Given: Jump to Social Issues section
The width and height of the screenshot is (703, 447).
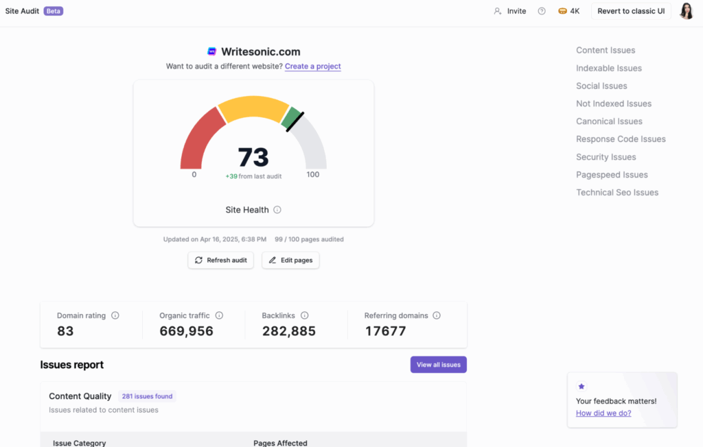Looking at the screenshot, I should tap(601, 86).
